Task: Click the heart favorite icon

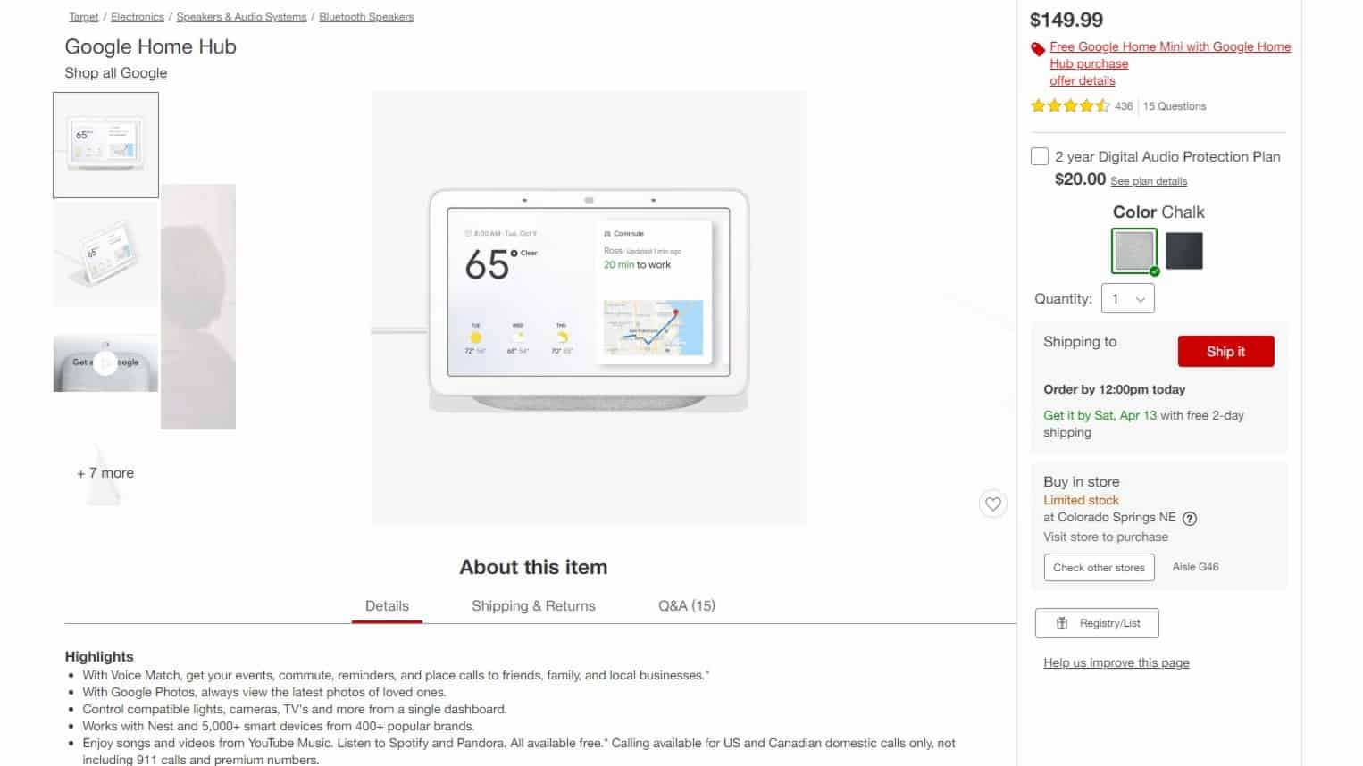Action: point(992,504)
